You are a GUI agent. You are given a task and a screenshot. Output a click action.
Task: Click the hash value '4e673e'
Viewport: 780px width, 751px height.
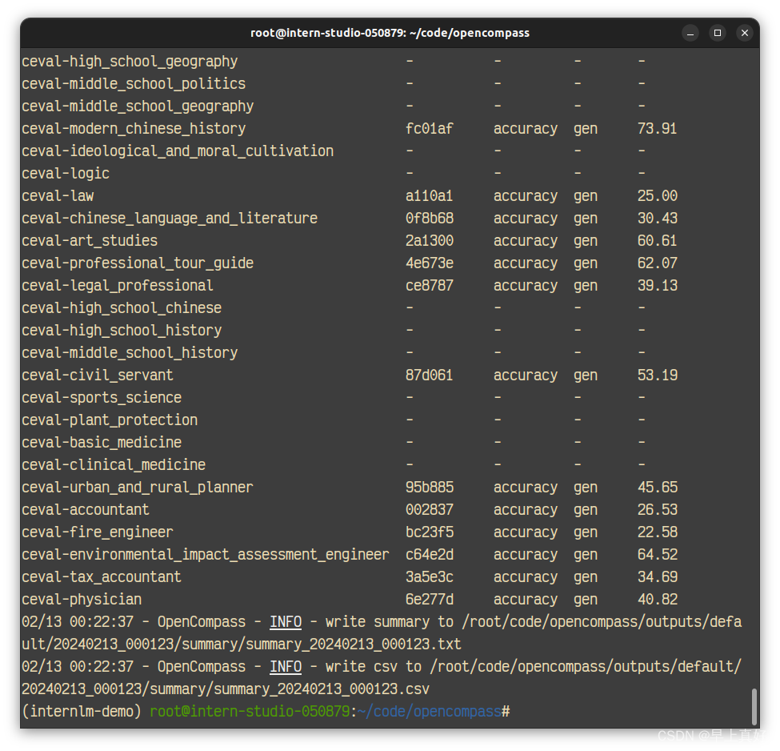tap(430, 263)
